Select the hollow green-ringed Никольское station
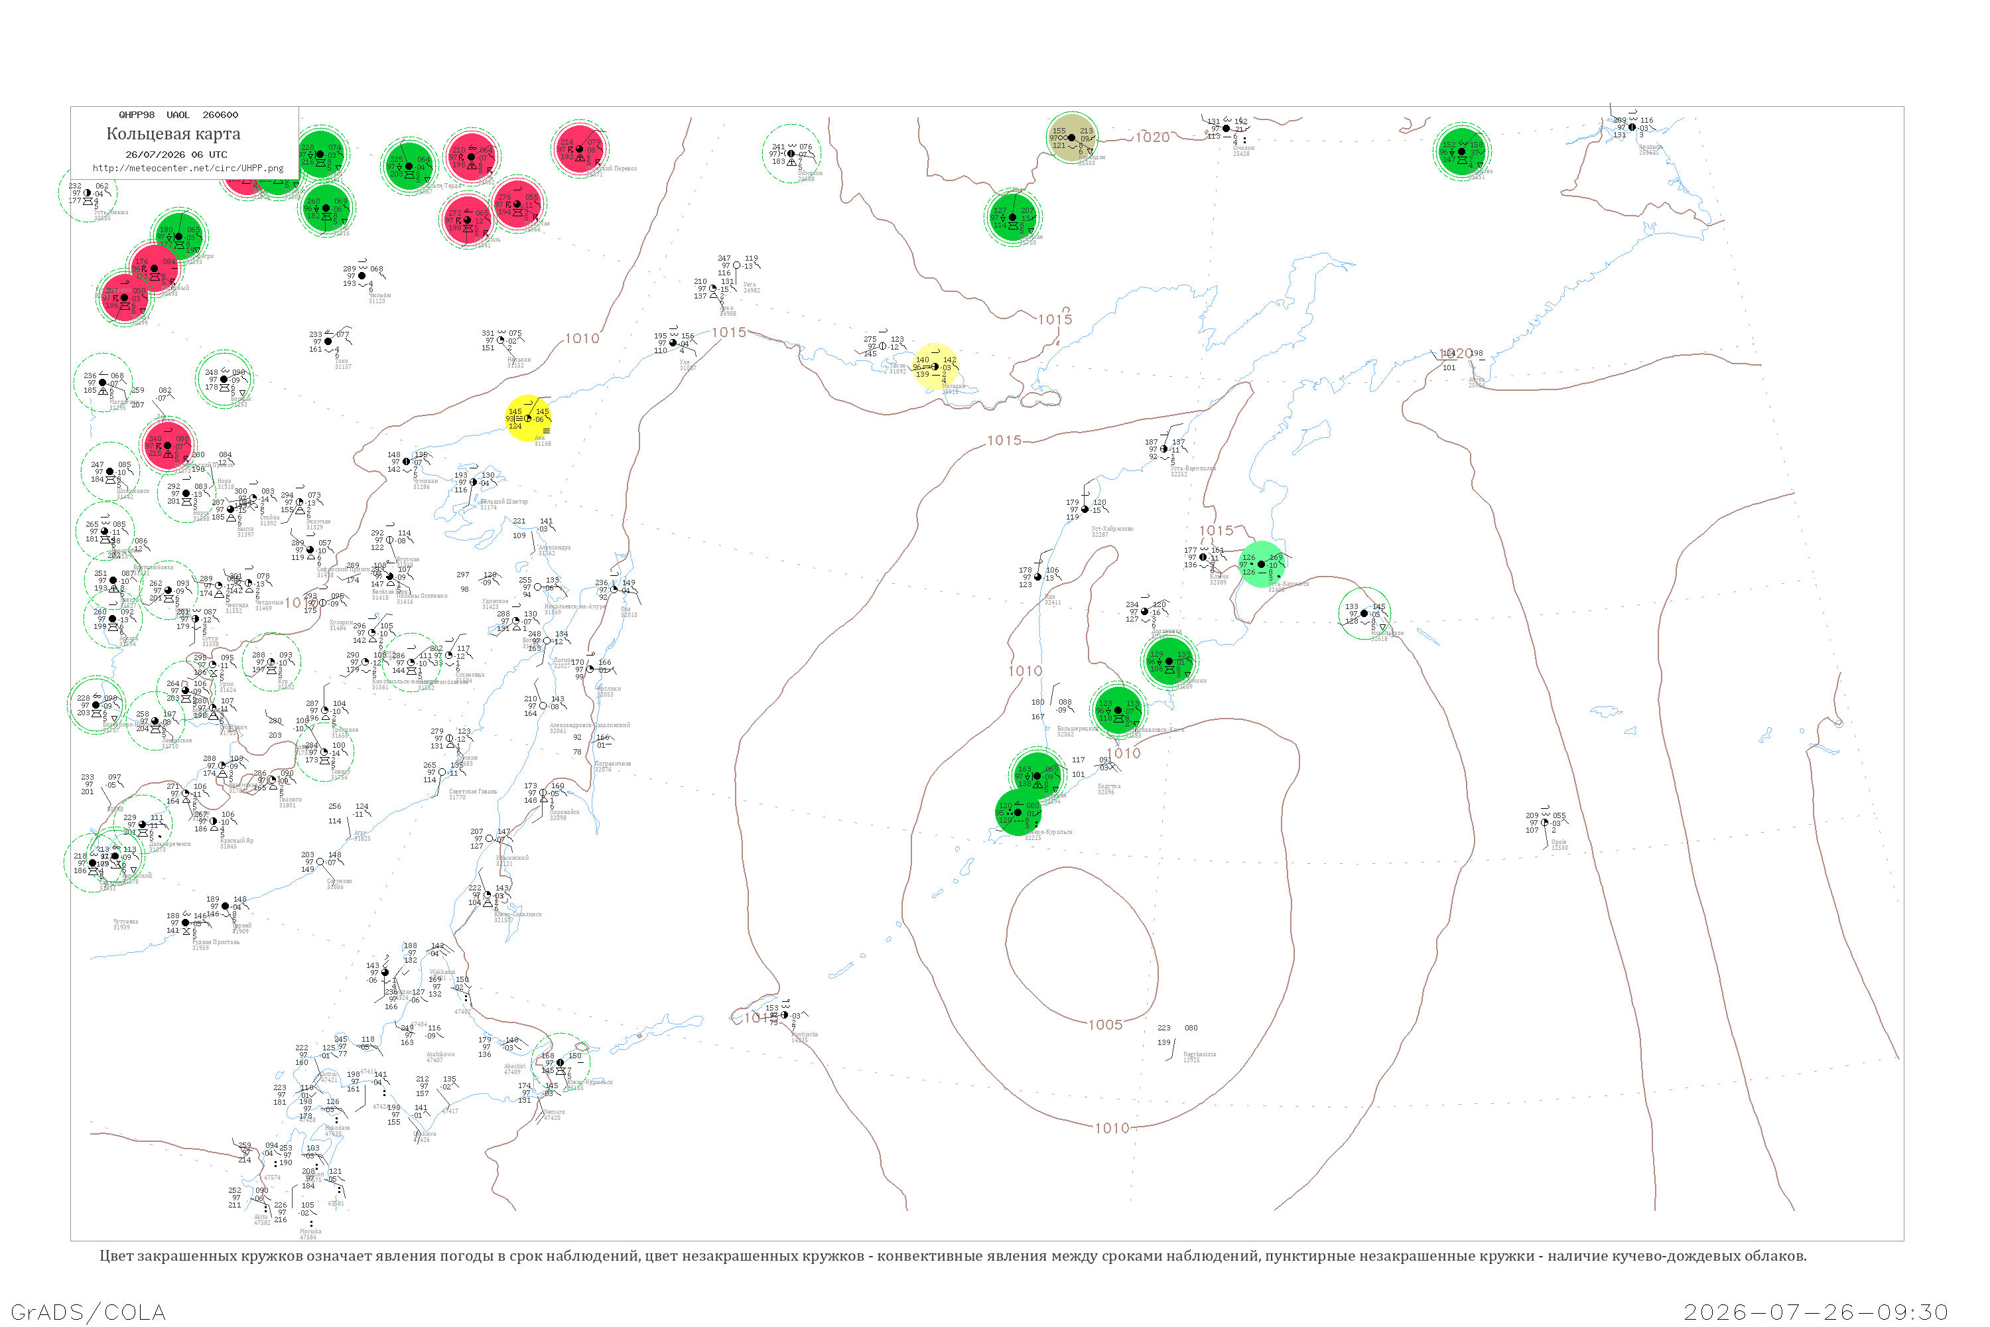This screenshot has width=1990, height=1327. point(1364,614)
